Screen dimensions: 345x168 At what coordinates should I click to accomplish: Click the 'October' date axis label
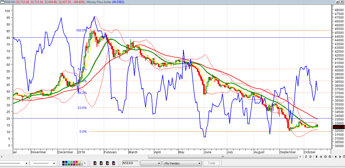click(x=310, y=152)
